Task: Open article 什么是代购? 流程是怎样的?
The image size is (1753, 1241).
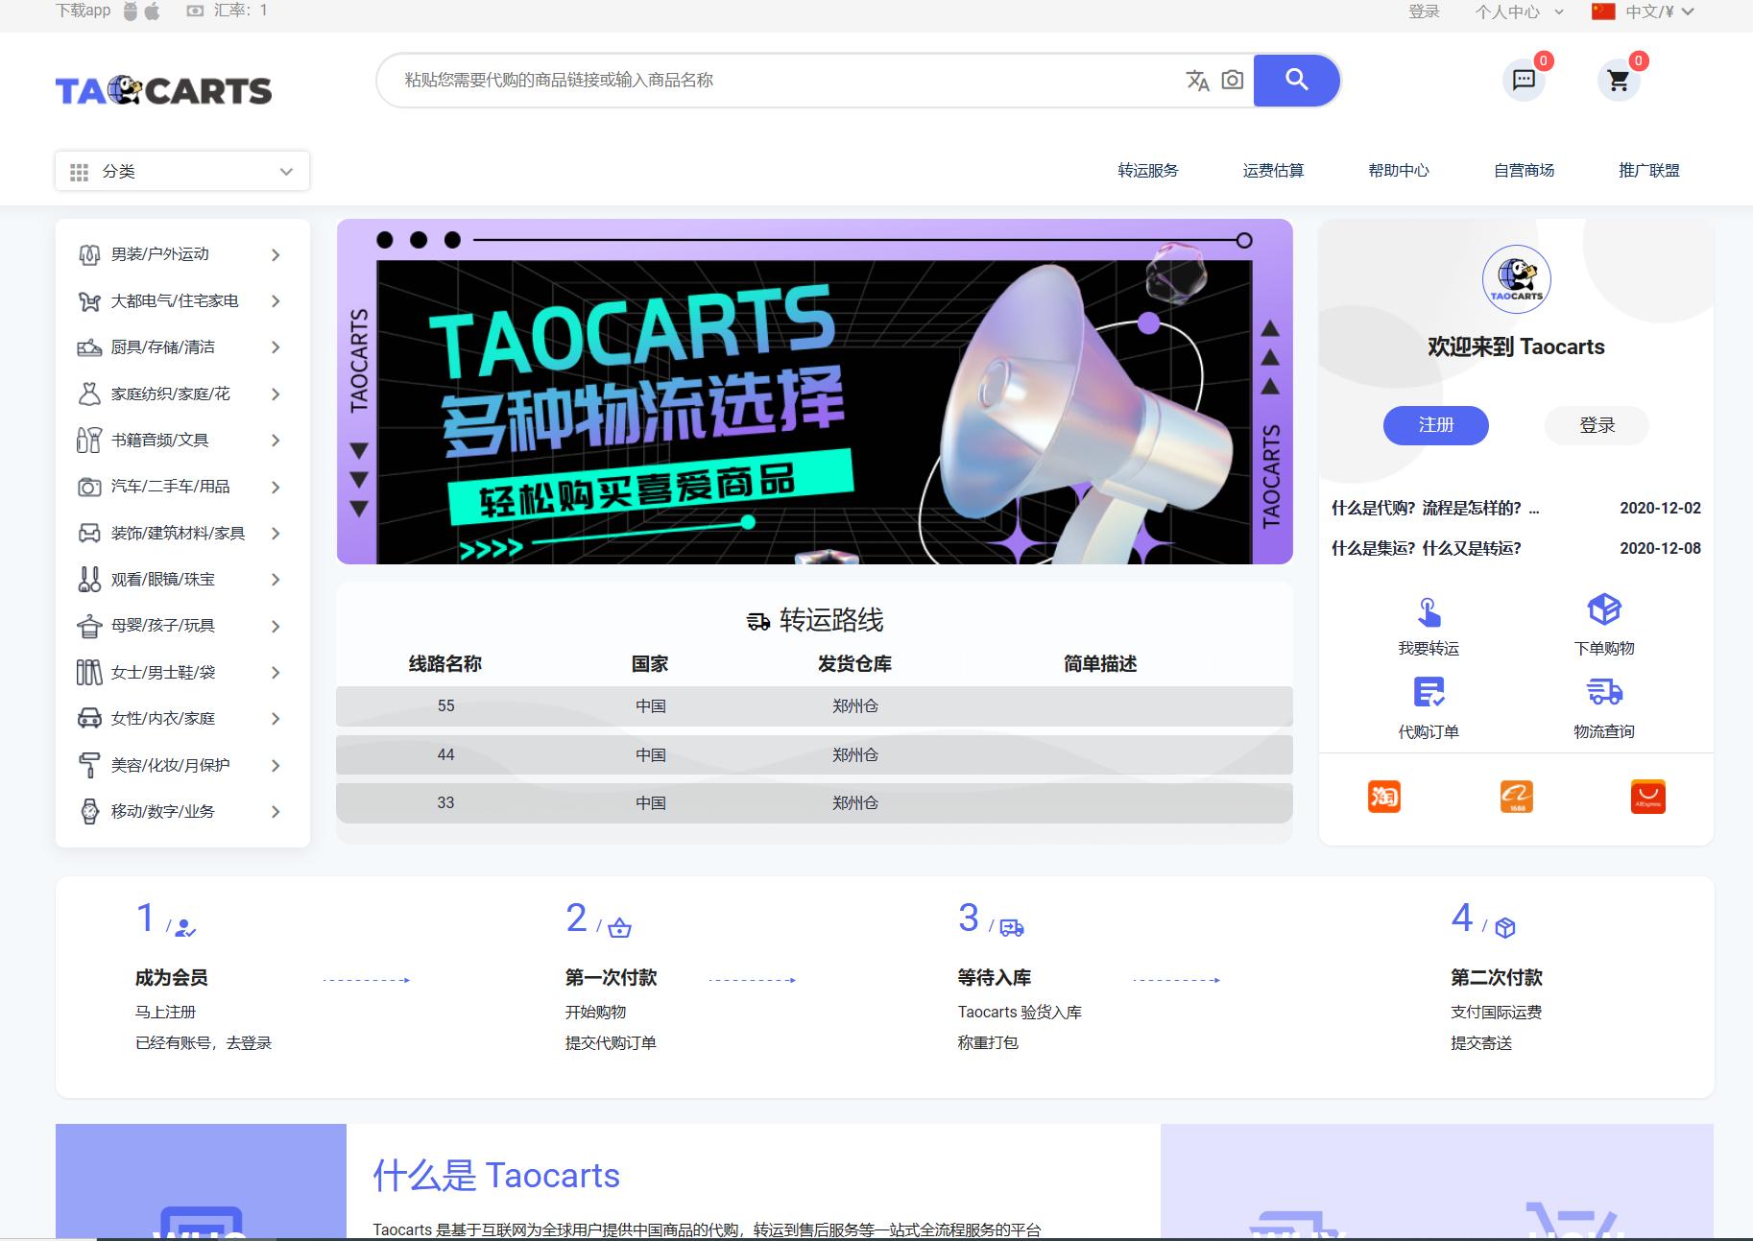Action: (1436, 508)
